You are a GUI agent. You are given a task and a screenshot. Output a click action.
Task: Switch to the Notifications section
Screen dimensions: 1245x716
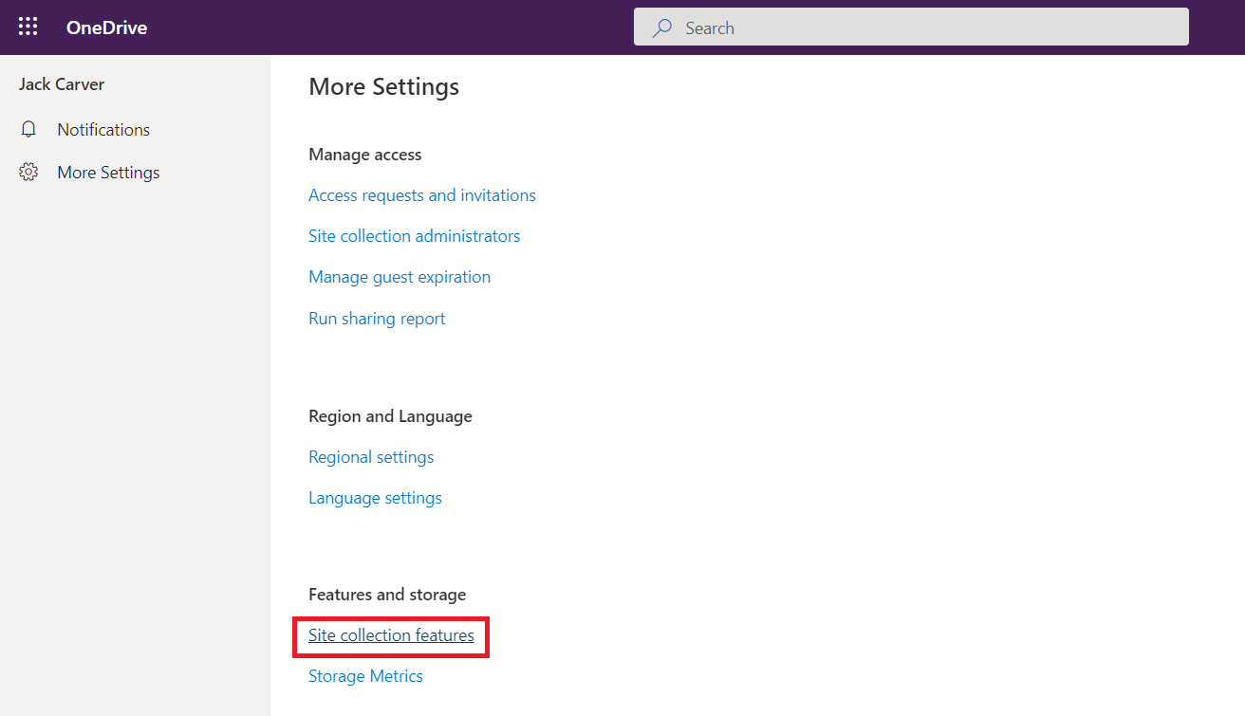click(103, 129)
